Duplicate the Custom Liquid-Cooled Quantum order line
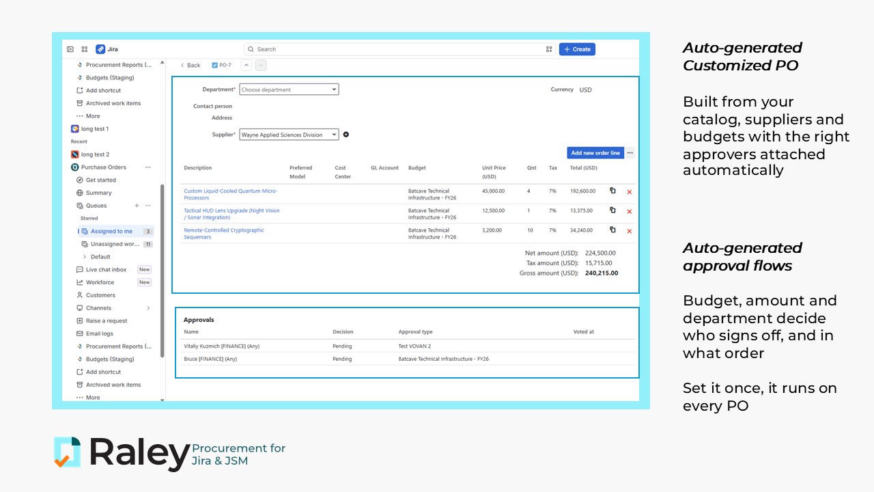The image size is (874, 492). point(612,191)
